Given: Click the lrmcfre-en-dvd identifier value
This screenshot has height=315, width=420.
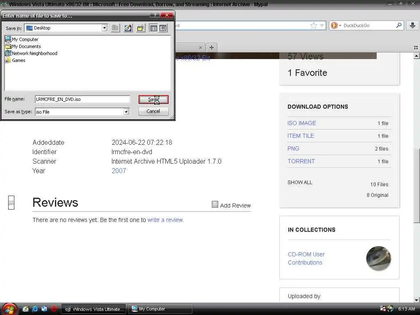Looking at the screenshot, I should click(x=132, y=152).
